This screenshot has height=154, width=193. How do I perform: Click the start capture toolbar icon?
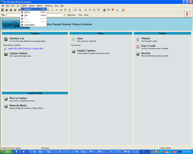click(x=11, y=10)
